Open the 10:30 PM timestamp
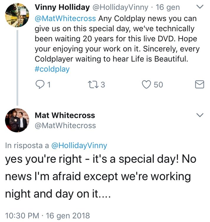 click(x=22, y=215)
